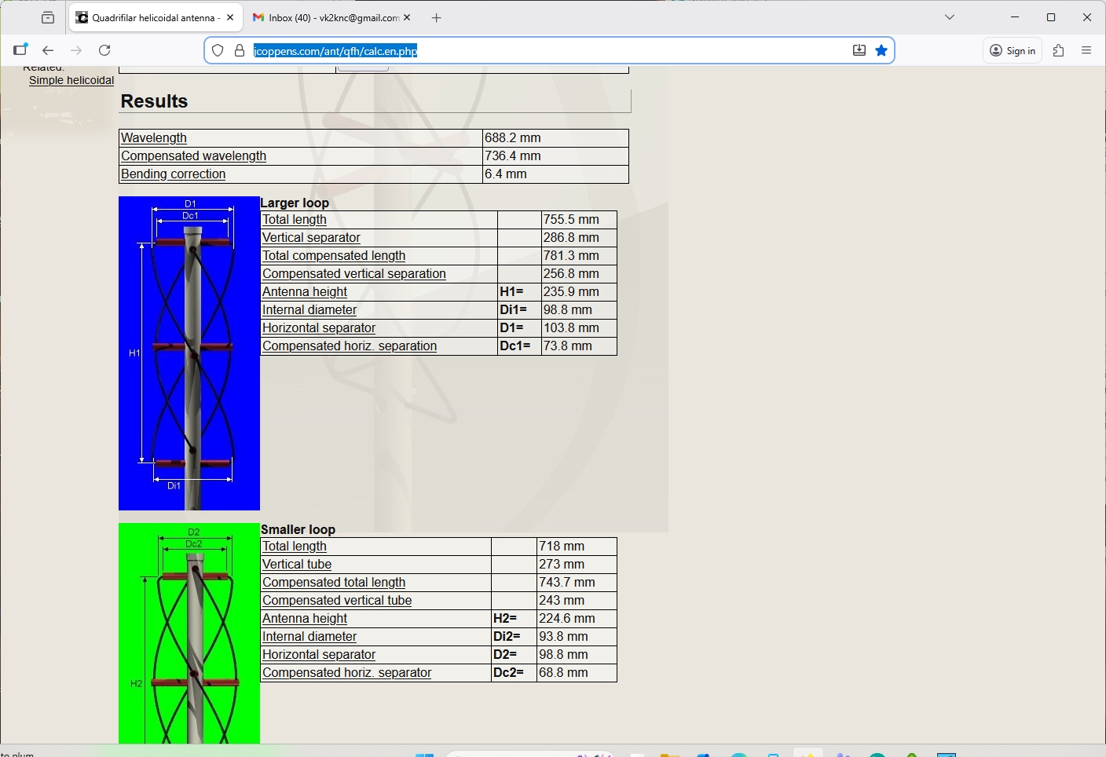Screen dimensions: 1106x757
Task: Open the Compensated wavelength link
Action: tap(193, 155)
